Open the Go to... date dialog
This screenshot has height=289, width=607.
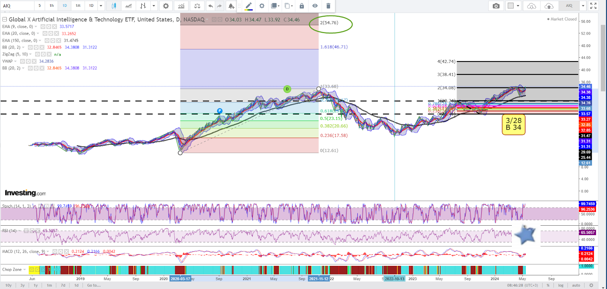tap(94, 285)
